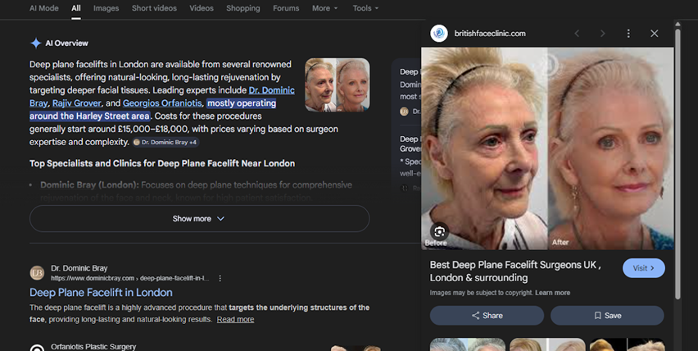This screenshot has height=351, width=698.
Task: Expand AI Overview with Show more
Action: 199,219
